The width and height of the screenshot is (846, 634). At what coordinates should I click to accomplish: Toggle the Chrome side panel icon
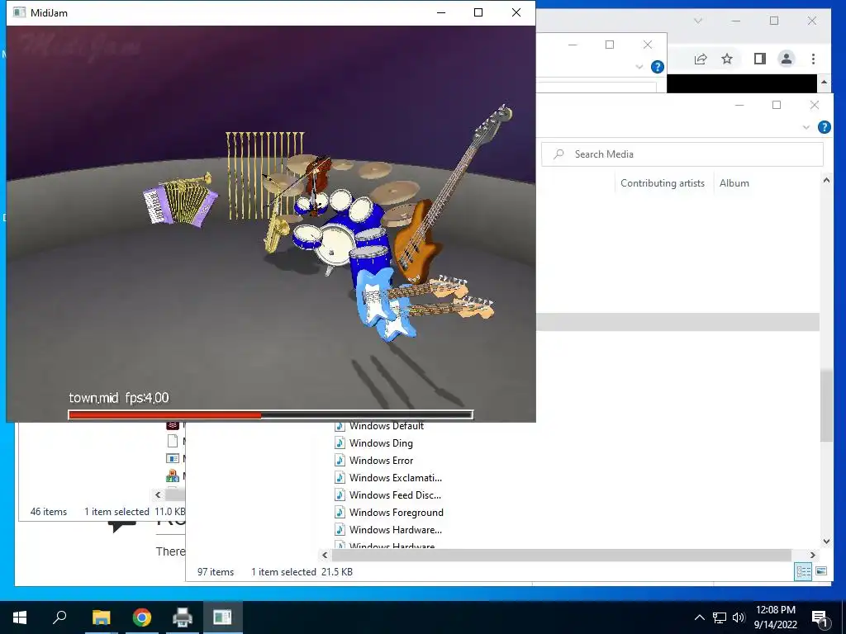pos(760,59)
